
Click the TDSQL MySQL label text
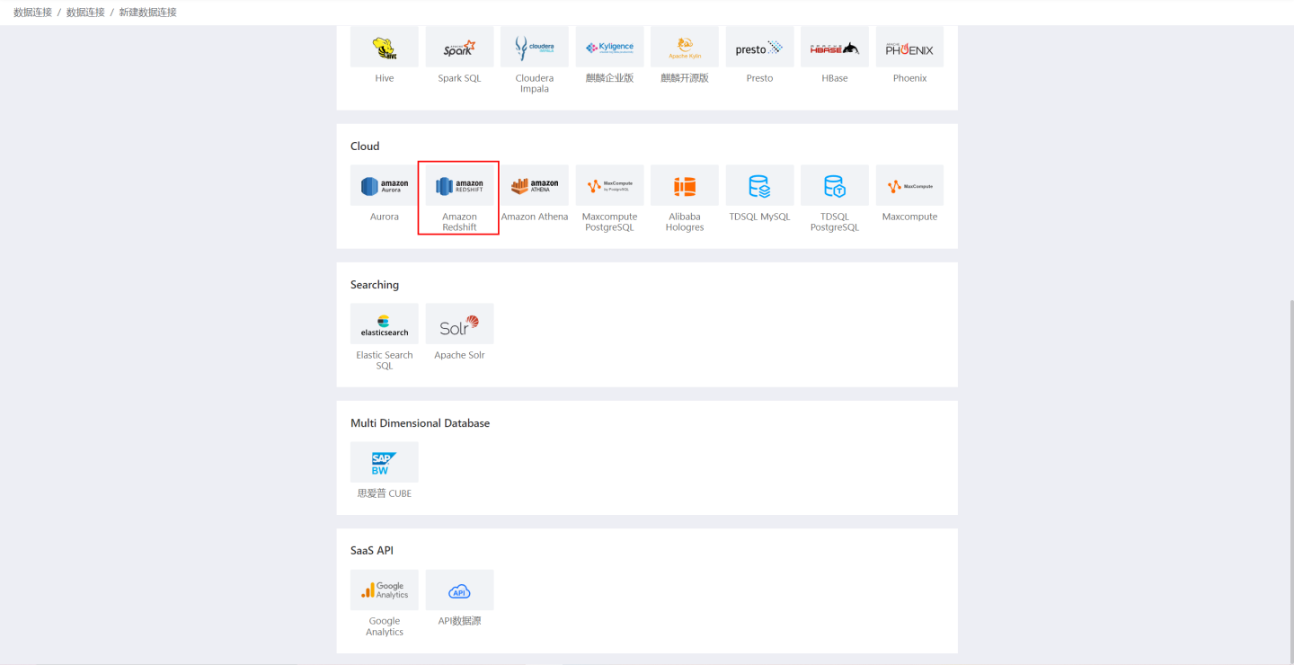759,217
